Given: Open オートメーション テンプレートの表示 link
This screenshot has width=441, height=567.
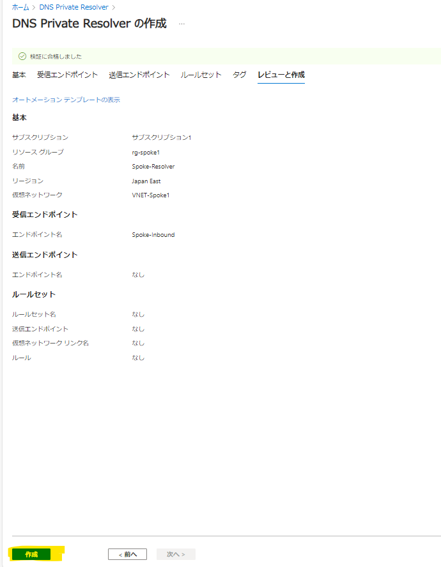Looking at the screenshot, I should pyautogui.click(x=66, y=100).
